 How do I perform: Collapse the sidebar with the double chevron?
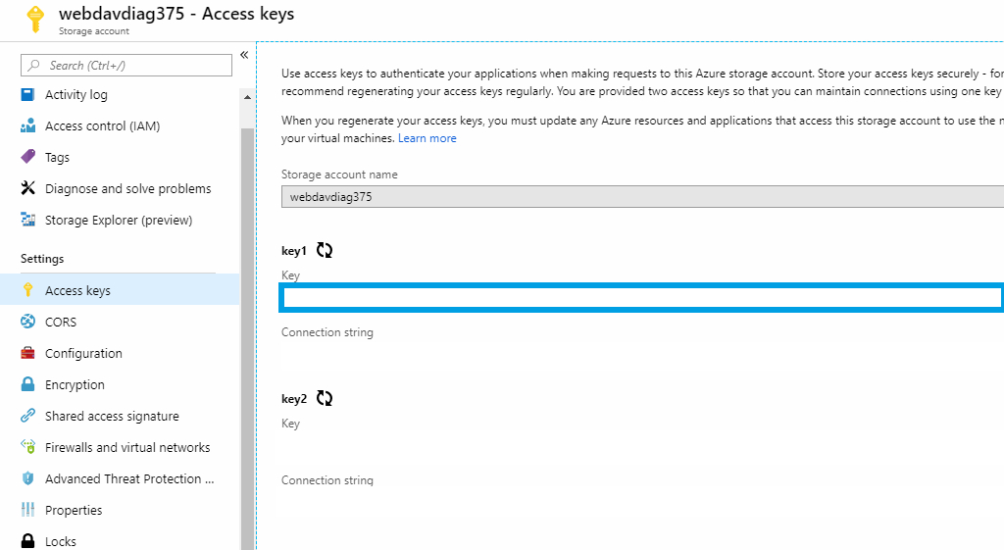pos(244,55)
